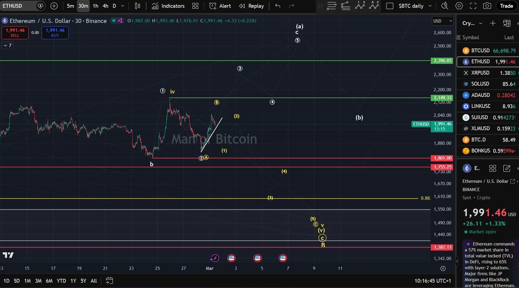Image resolution: width=519 pixels, height=288 pixels.
Task: Click the layout setup square icon
Action: [x=390, y=6]
